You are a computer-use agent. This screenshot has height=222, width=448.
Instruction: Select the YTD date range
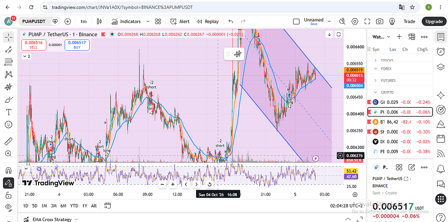tap(74, 206)
